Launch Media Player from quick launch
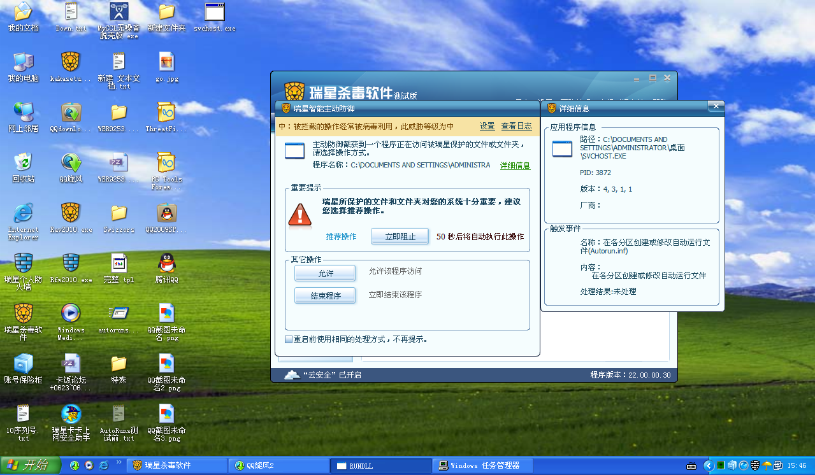Screen dimensions: 815x475 click(89, 465)
